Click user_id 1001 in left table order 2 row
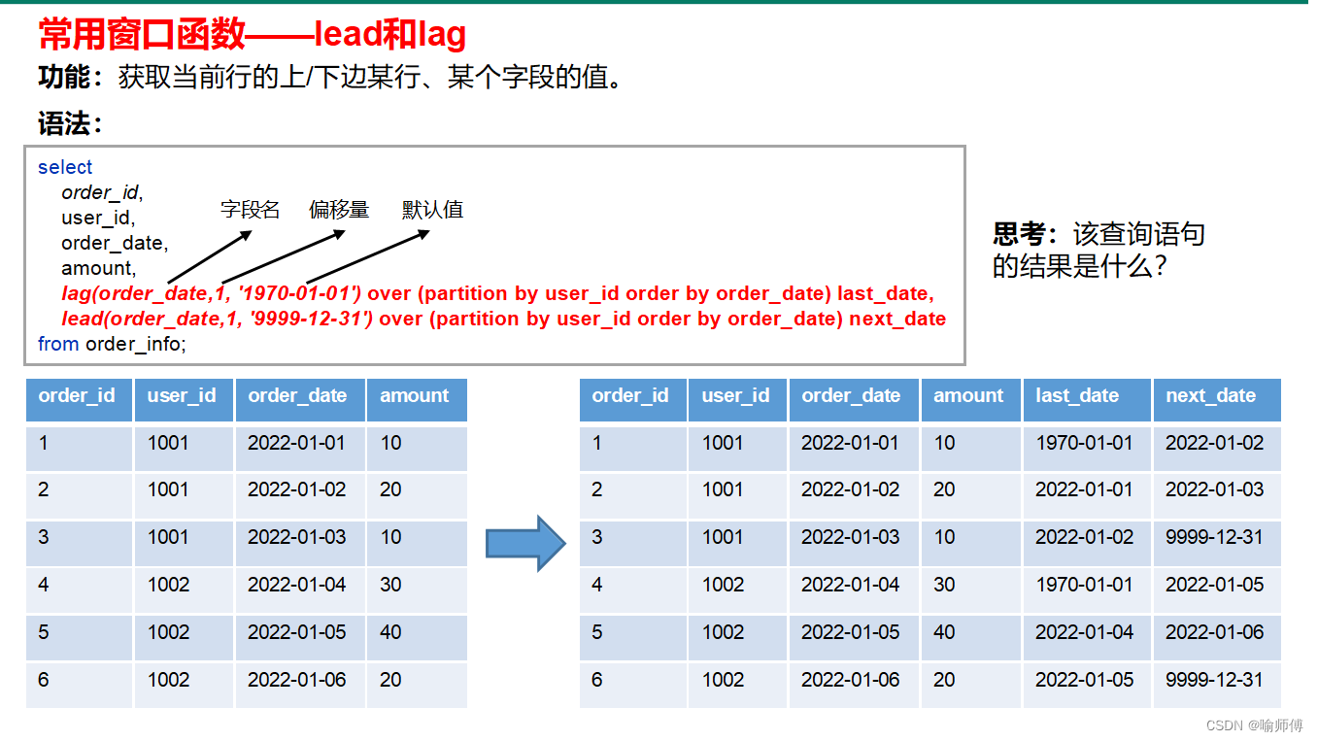The image size is (1318, 741). (168, 489)
